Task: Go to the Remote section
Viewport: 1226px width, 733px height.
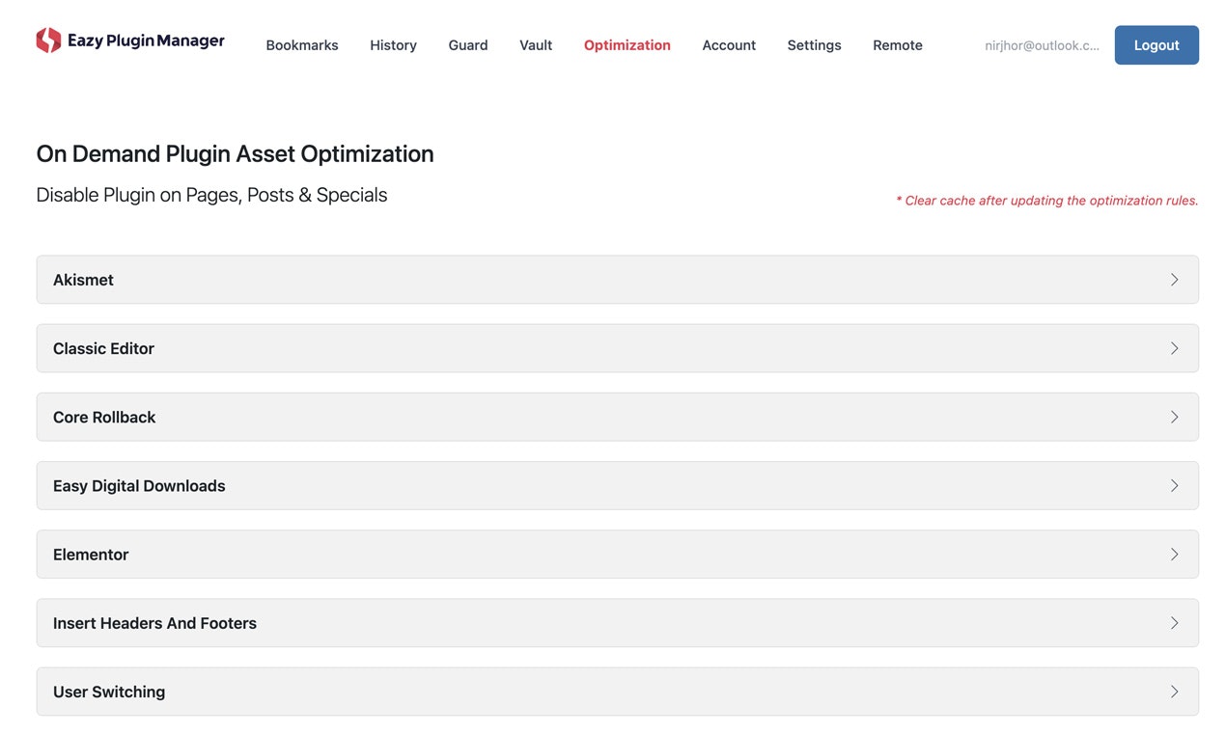Action: (x=898, y=45)
